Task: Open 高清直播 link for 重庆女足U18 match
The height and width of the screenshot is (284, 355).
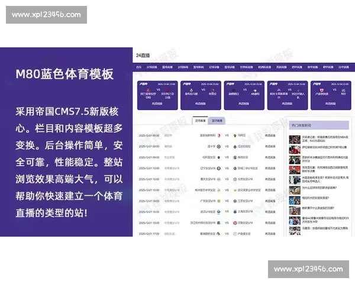Action: coord(270,179)
